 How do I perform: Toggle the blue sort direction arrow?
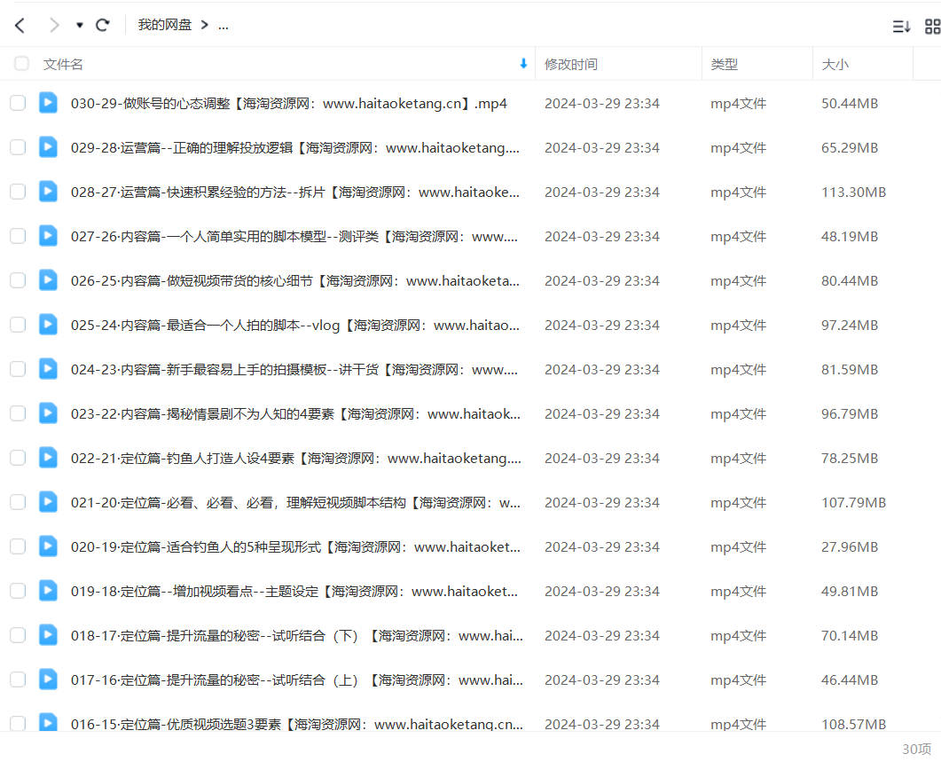pyautogui.click(x=523, y=64)
